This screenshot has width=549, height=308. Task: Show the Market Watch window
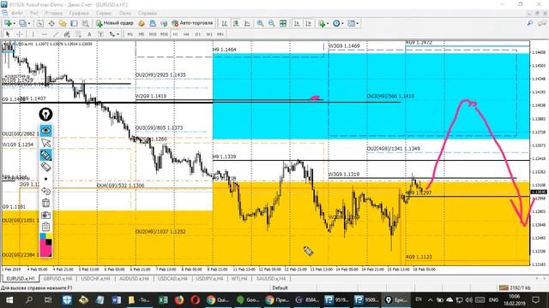click(40, 23)
